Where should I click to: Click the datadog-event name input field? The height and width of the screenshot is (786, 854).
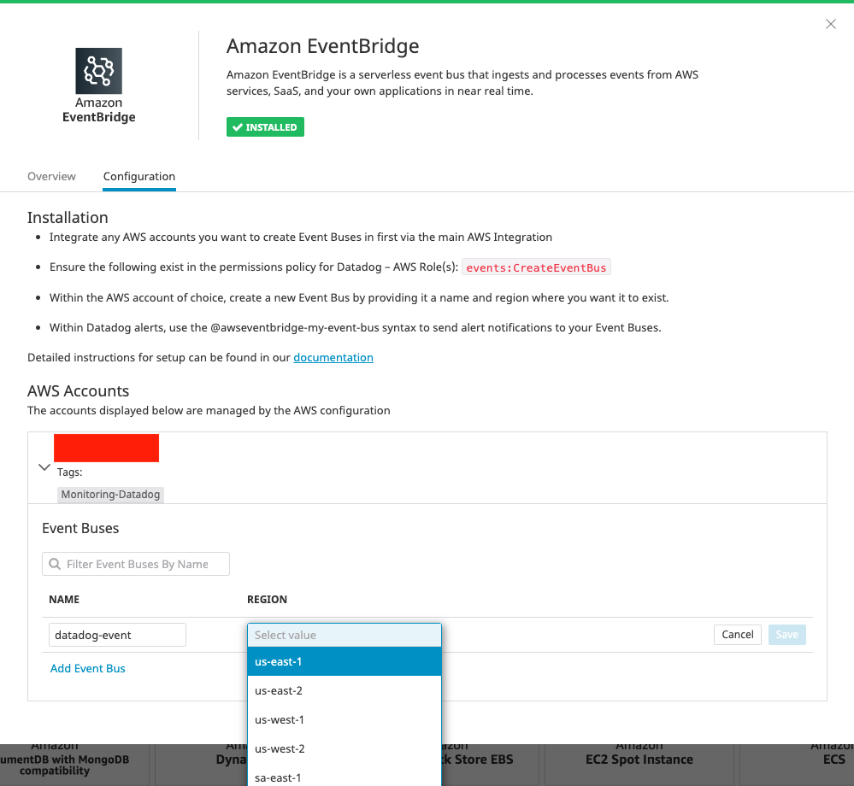(117, 635)
